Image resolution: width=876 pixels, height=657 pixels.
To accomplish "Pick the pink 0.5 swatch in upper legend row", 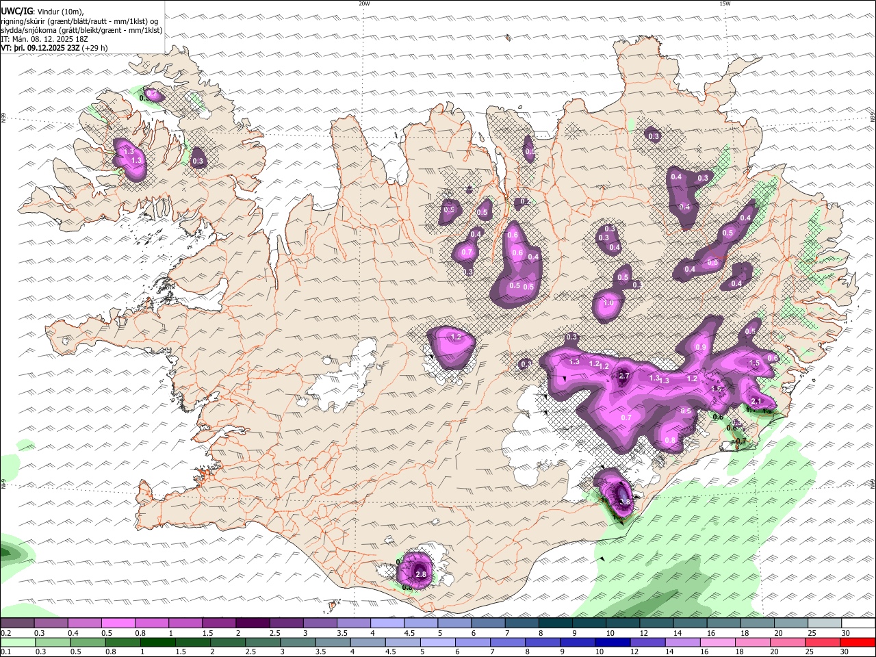I will pyautogui.click(x=118, y=623).
